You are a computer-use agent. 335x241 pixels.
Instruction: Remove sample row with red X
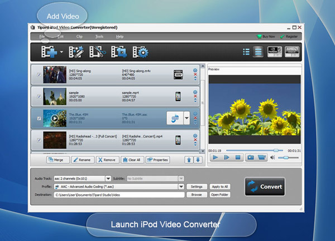(195, 96)
